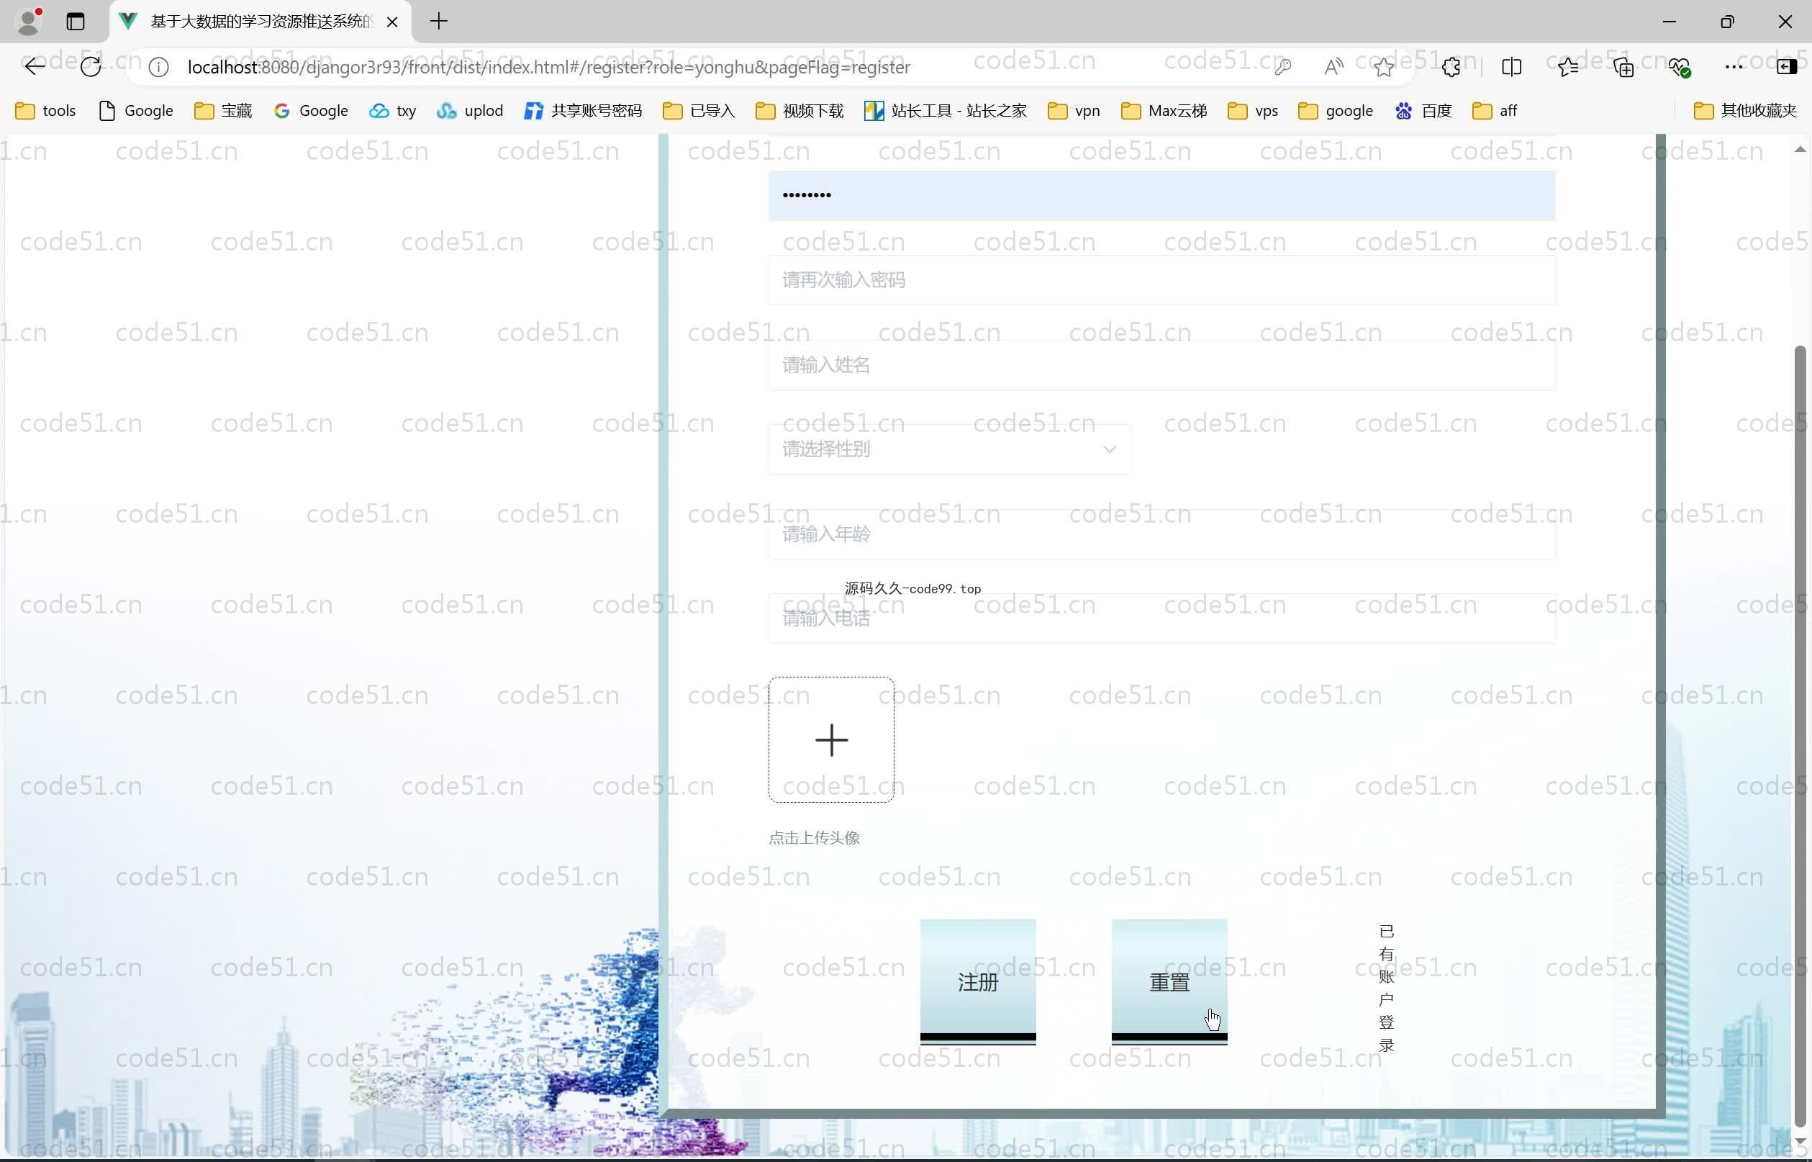Viewport: 1812px width, 1162px height.
Task: Open the Google bookmark with G logo
Action: point(311,111)
